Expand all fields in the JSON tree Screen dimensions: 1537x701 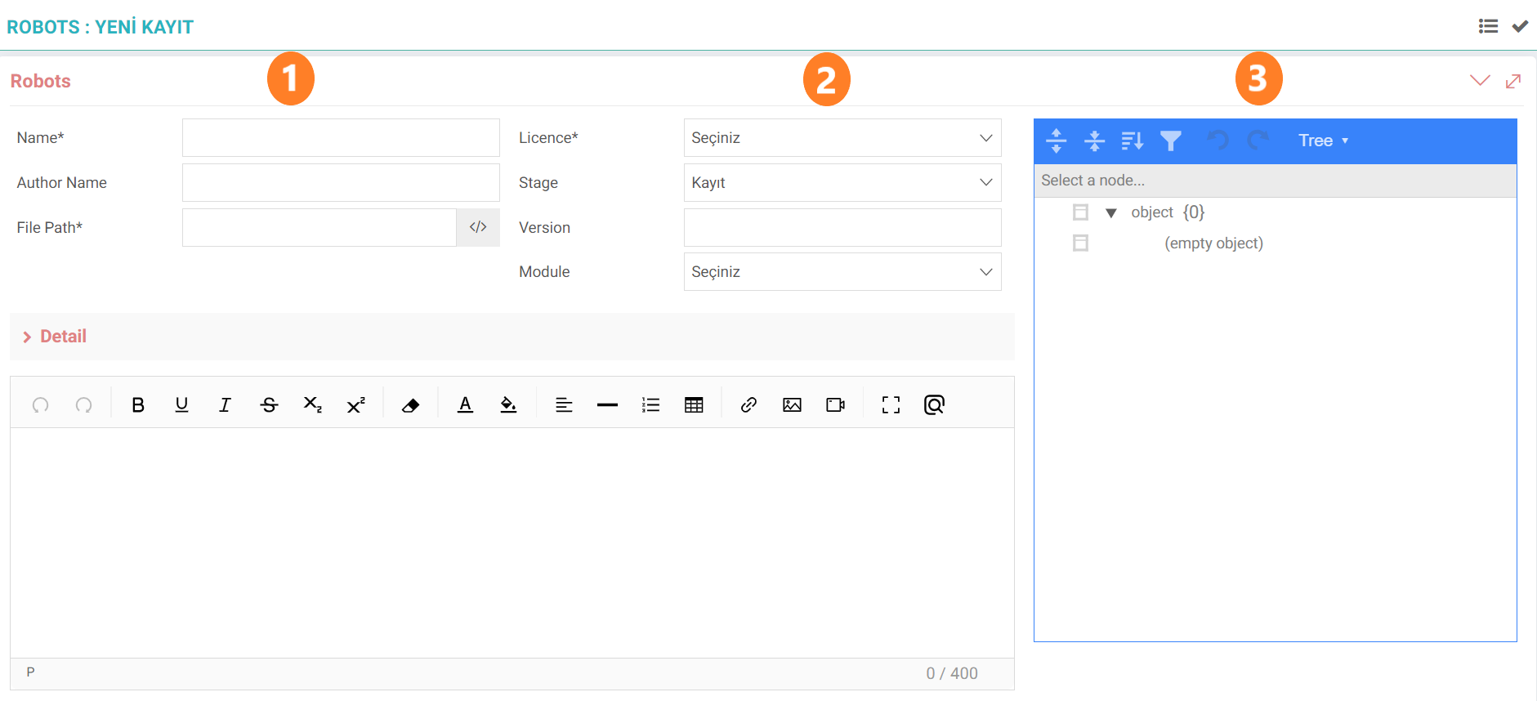[1056, 141]
